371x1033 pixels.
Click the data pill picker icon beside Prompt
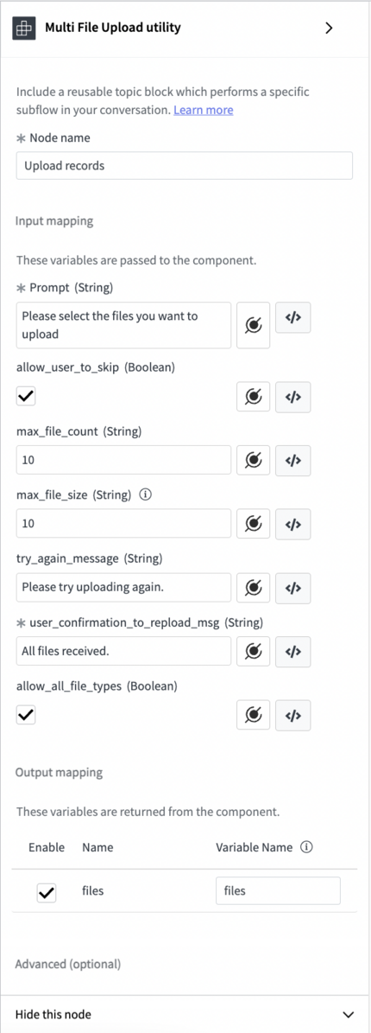pos(254,325)
